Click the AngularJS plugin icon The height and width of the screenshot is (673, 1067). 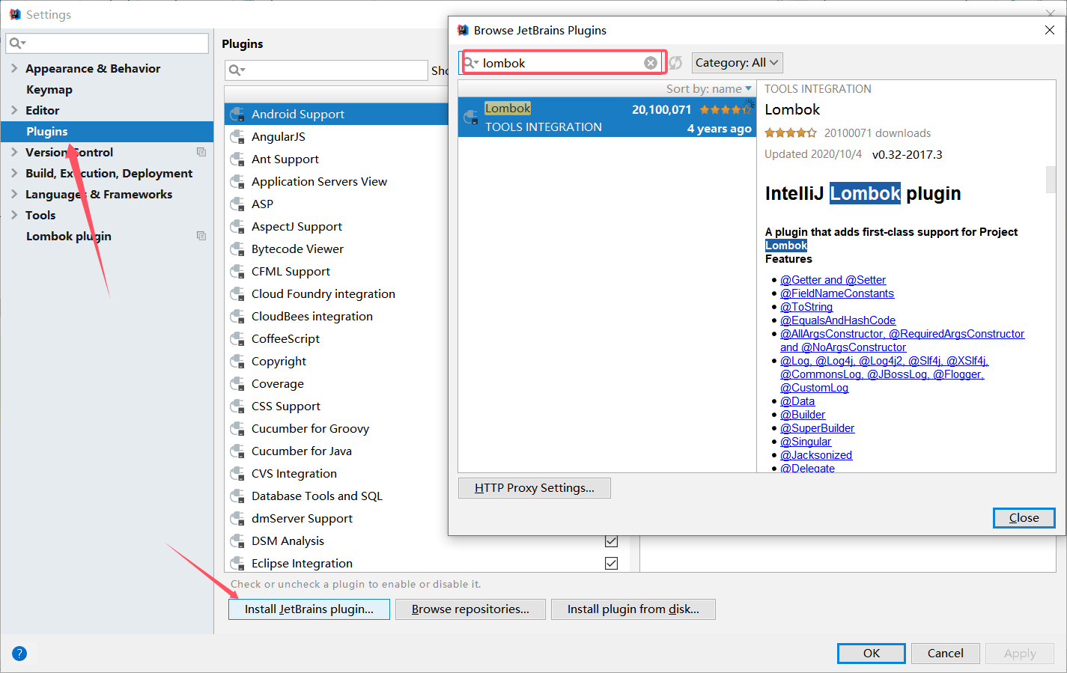coord(237,137)
